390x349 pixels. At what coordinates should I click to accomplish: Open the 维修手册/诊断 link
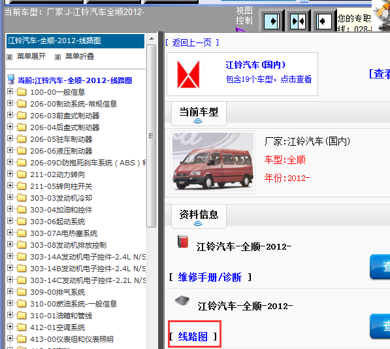(210, 277)
